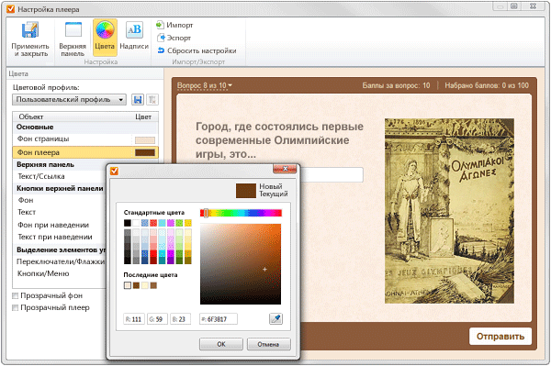Click the Export icon
The width and height of the screenshot is (551, 366).
(161, 38)
